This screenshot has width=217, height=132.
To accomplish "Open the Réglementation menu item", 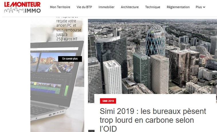I will (x=178, y=7).
